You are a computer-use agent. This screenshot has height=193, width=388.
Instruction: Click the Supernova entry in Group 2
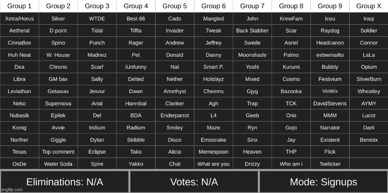click(x=58, y=103)
